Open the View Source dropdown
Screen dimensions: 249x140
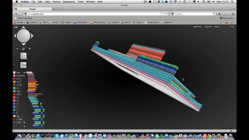point(152,23)
